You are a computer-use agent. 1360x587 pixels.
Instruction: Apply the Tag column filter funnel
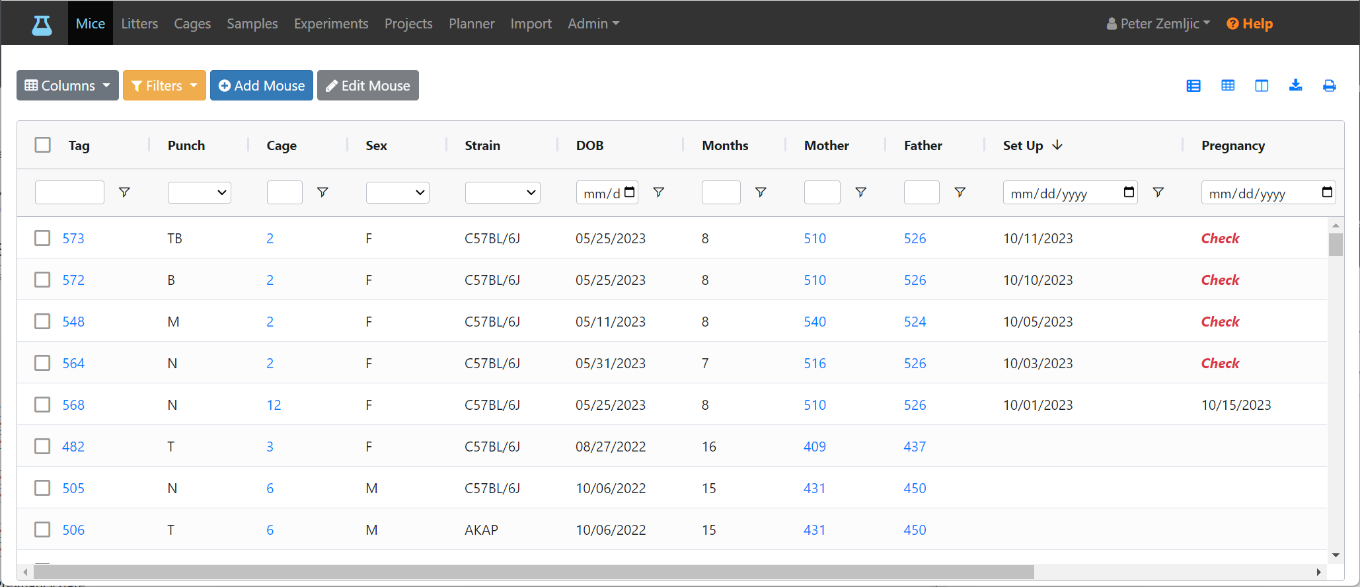click(124, 192)
